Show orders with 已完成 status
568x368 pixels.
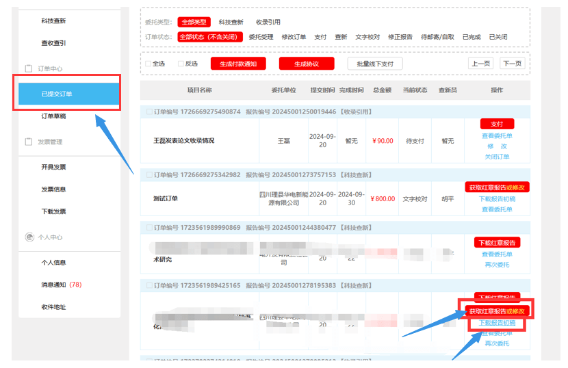[472, 37]
